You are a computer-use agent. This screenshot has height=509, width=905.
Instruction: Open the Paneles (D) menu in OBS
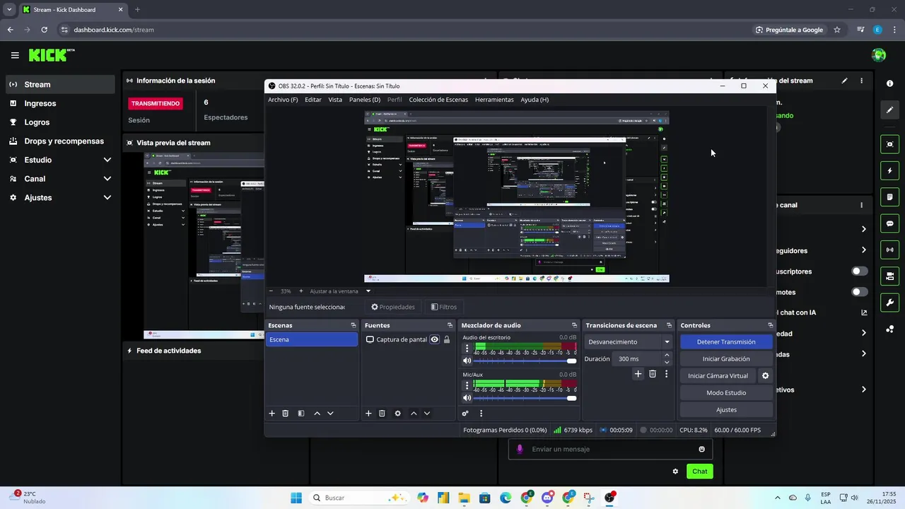365,100
